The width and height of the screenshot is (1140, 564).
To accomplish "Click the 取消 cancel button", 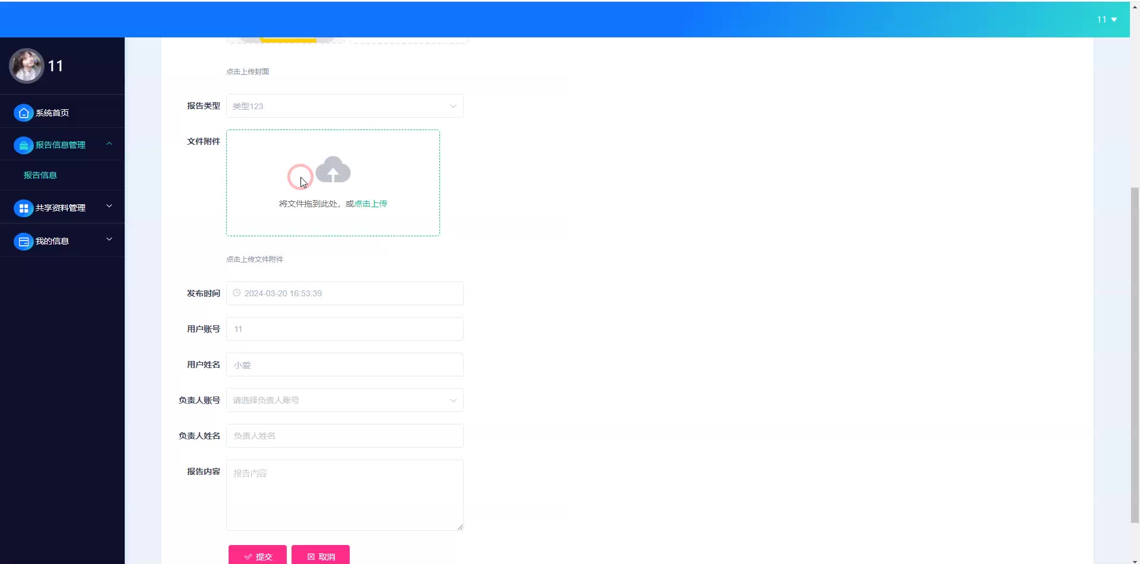I will point(321,555).
